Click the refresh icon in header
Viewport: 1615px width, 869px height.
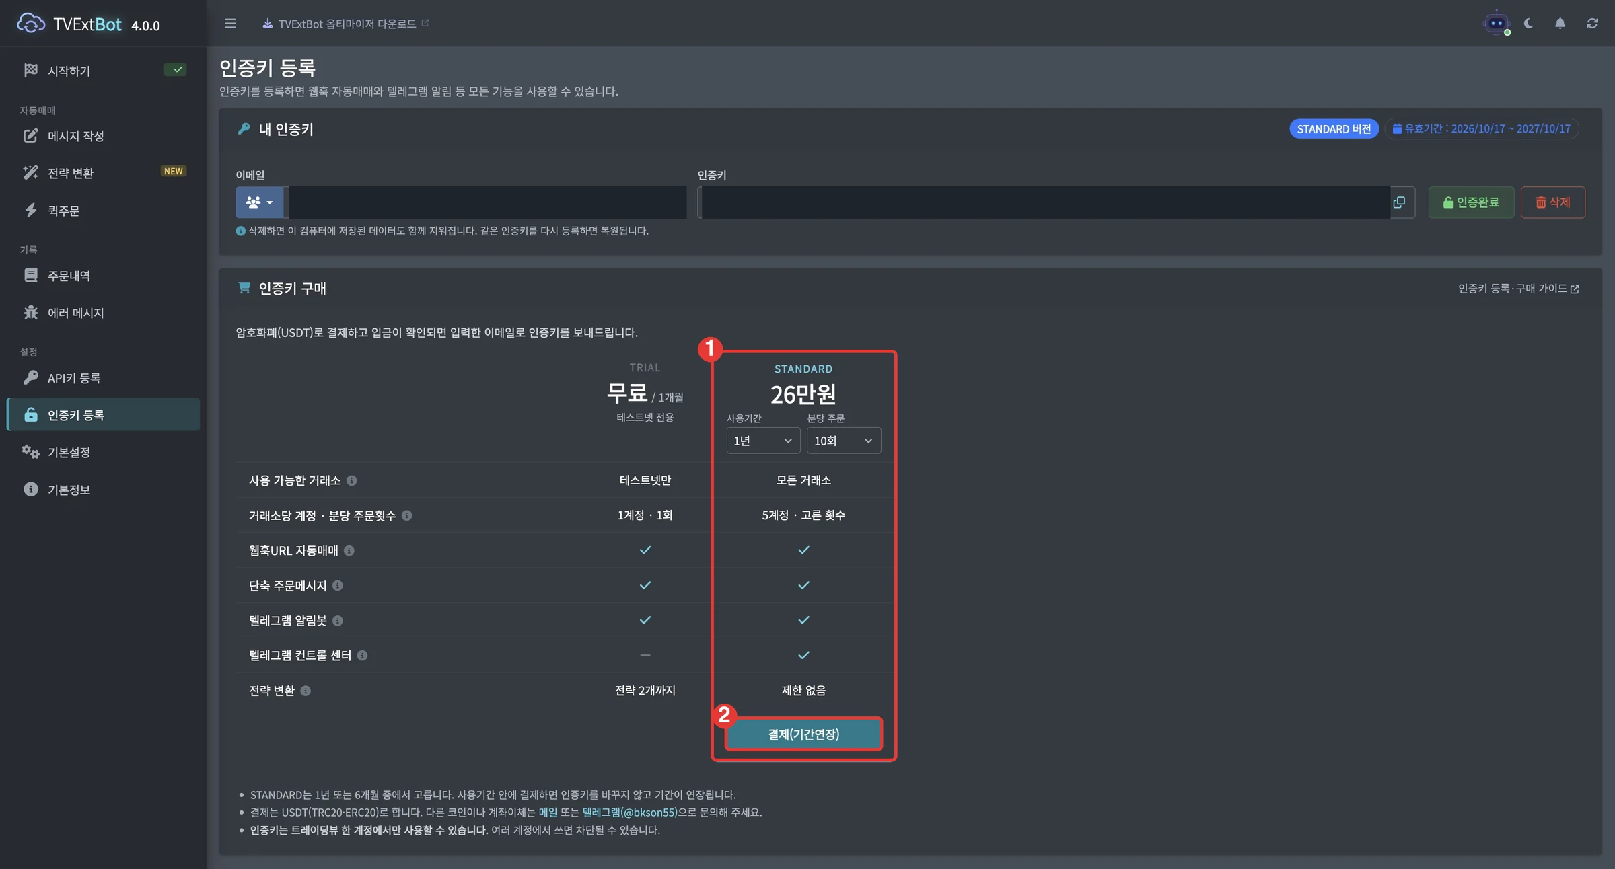click(x=1592, y=23)
